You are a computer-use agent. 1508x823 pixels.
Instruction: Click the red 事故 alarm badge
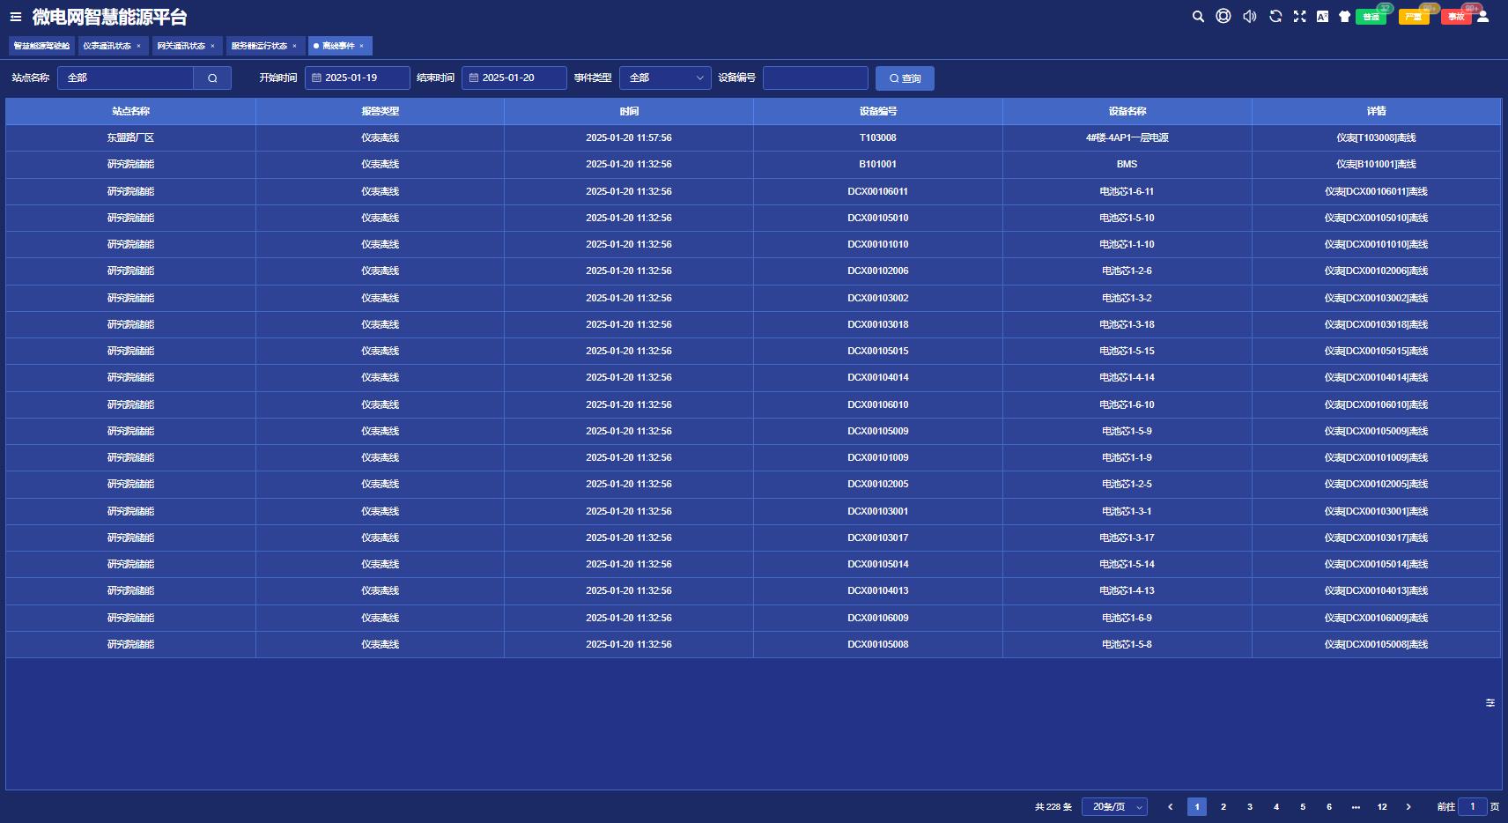coord(1455,17)
